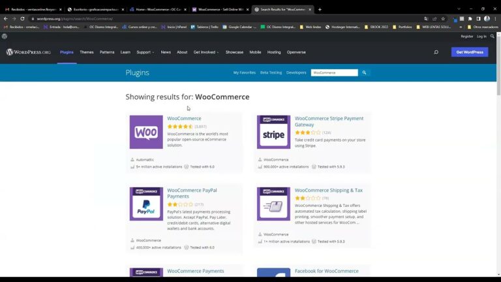
Task: Open the site search magnifier beside Get WordPress
Action: pos(436,52)
